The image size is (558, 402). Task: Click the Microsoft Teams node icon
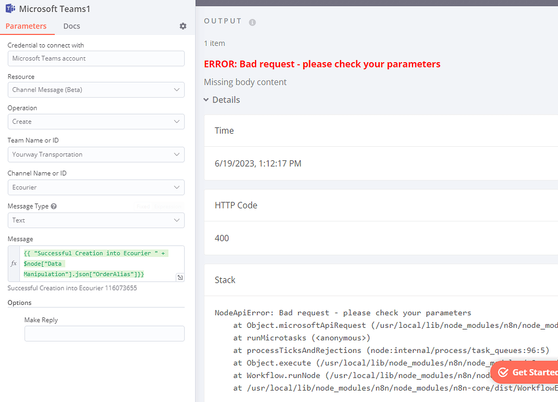point(9,8)
